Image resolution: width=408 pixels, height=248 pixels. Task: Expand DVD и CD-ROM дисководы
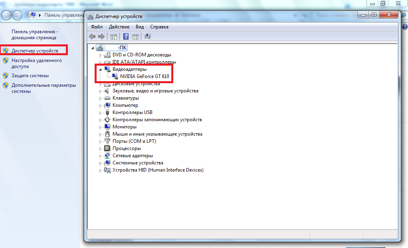point(100,55)
